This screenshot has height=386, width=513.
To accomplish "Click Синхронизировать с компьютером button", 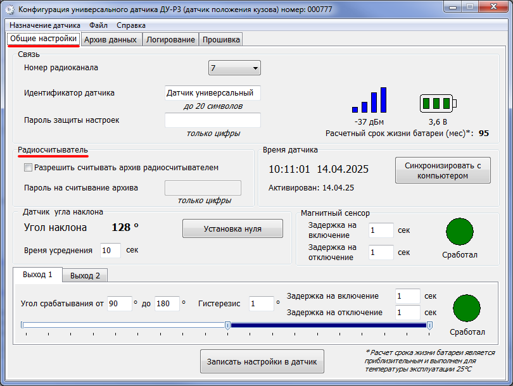I will (443, 171).
